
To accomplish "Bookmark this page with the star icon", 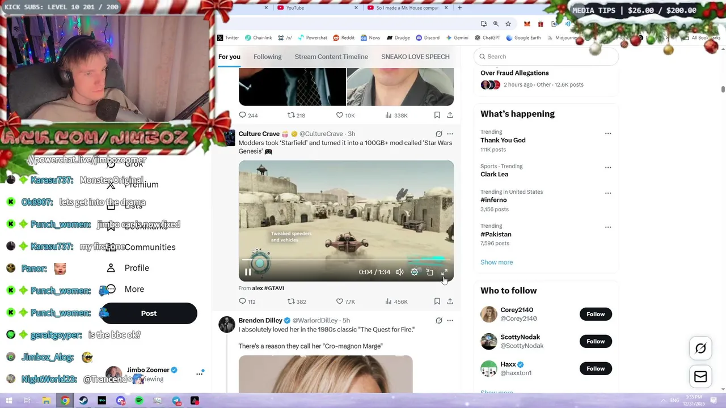I will pos(508,24).
